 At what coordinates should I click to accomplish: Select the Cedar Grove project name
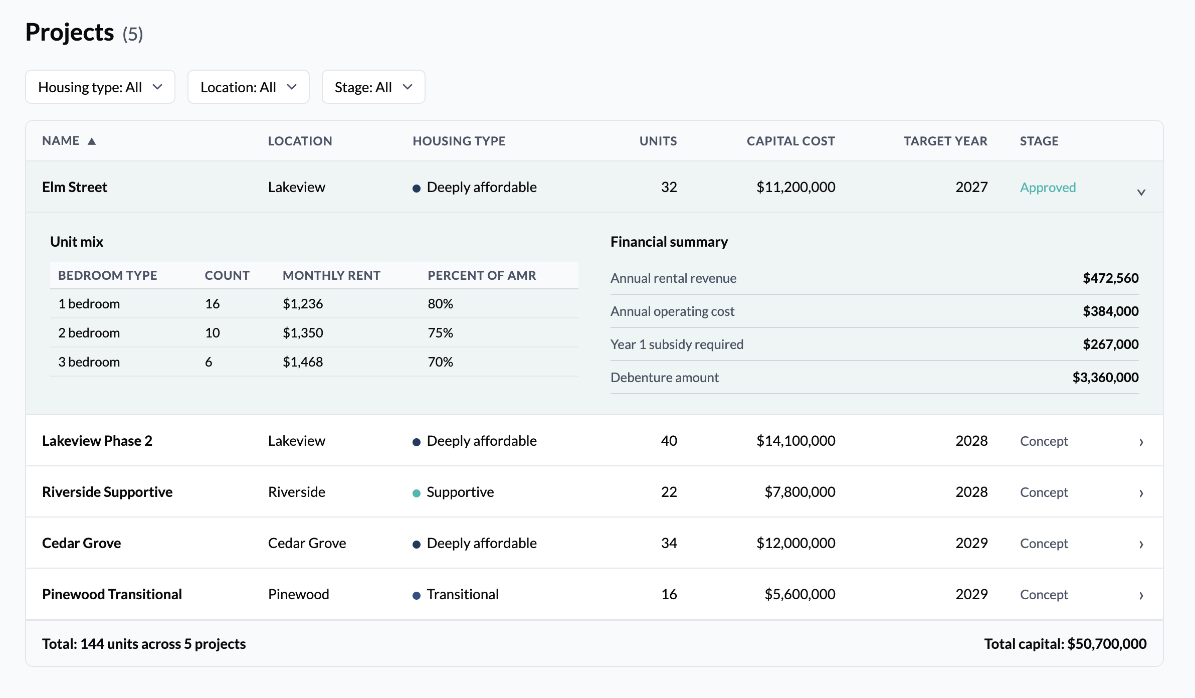[81, 543]
